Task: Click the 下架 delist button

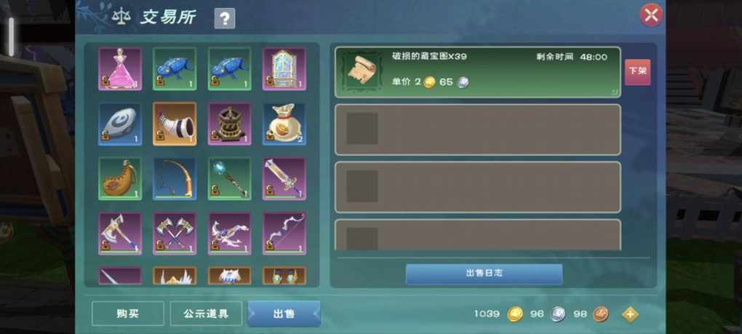Action: pyautogui.click(x=637, y=72)
